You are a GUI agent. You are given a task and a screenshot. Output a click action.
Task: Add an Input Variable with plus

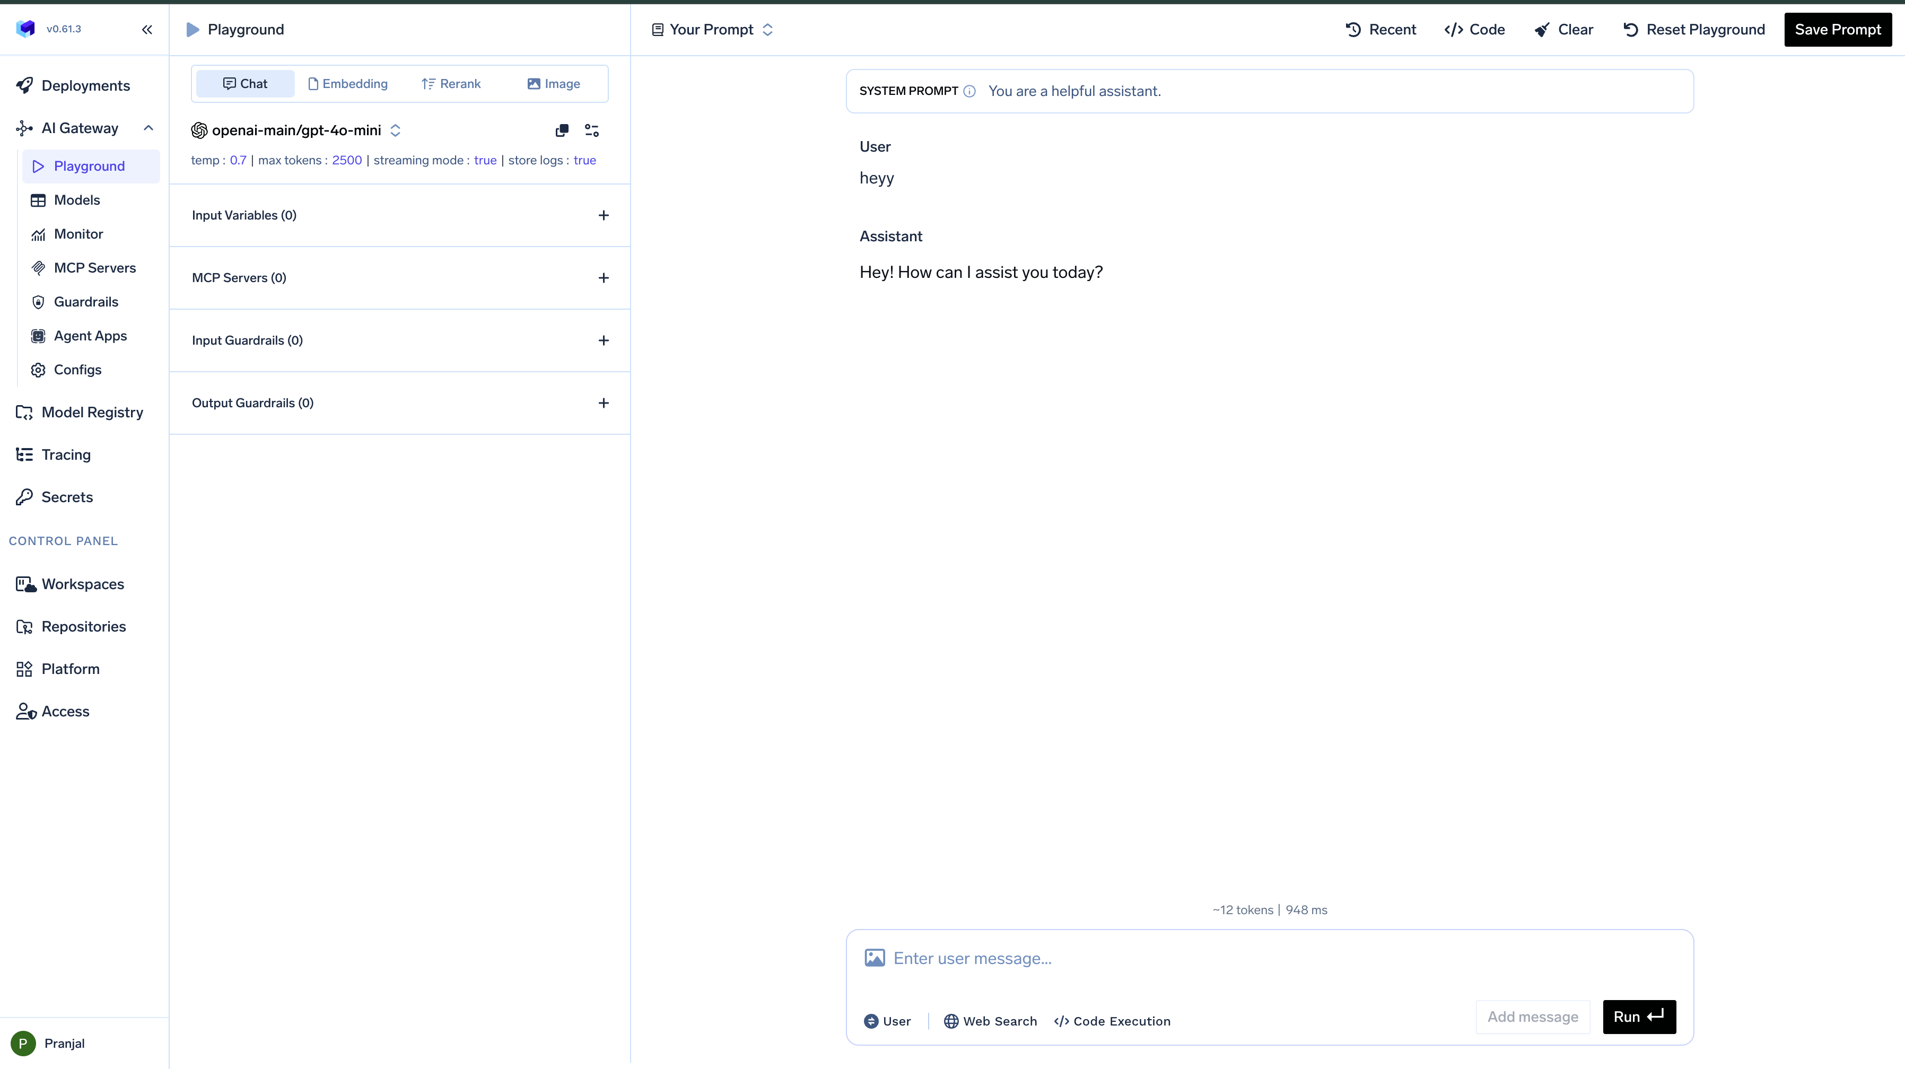coord(604,216)
